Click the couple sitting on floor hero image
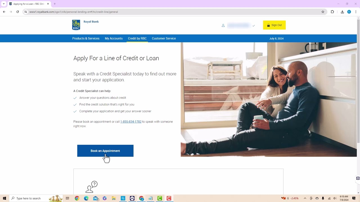The image size is (360, 202). point(269,99)
